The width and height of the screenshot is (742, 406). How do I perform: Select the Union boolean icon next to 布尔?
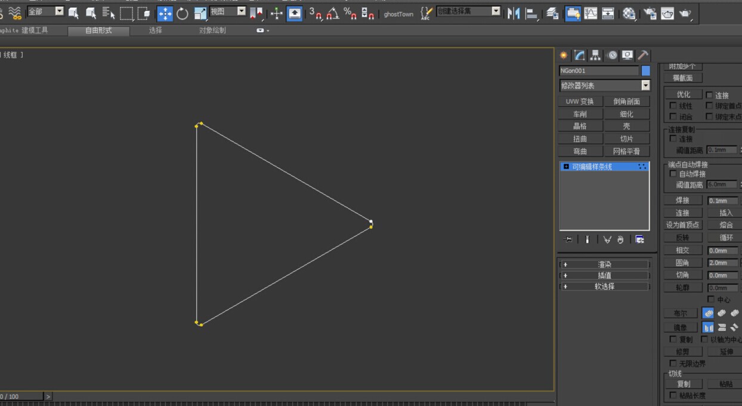[x=708, y=313]
